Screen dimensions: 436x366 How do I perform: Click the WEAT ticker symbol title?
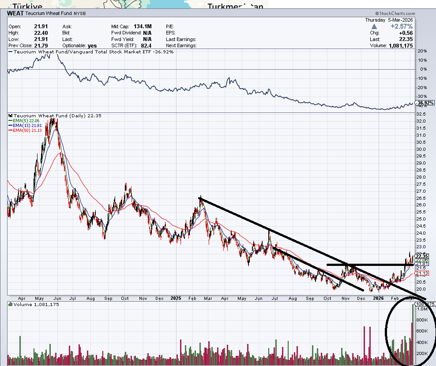[x=15, y=13]
